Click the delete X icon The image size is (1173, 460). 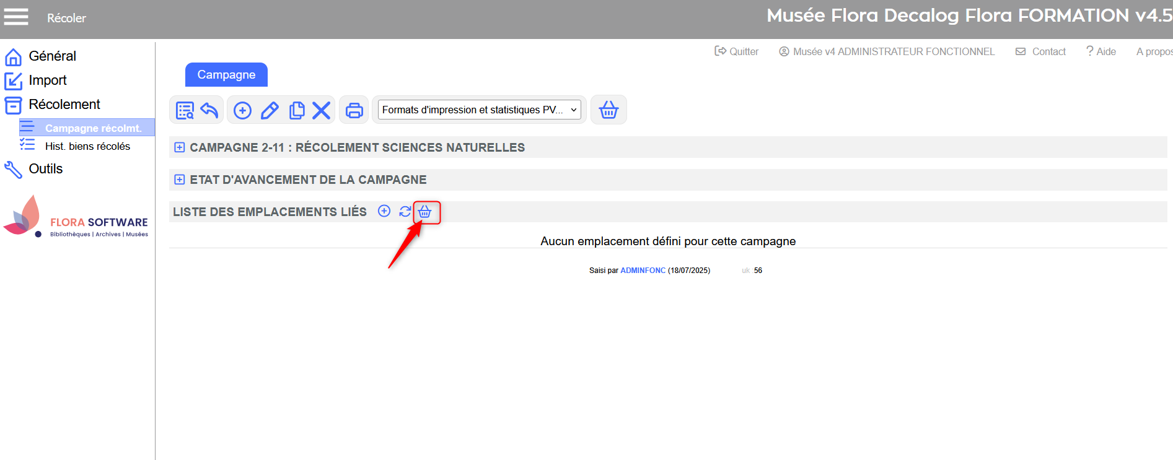pos(321,110)
